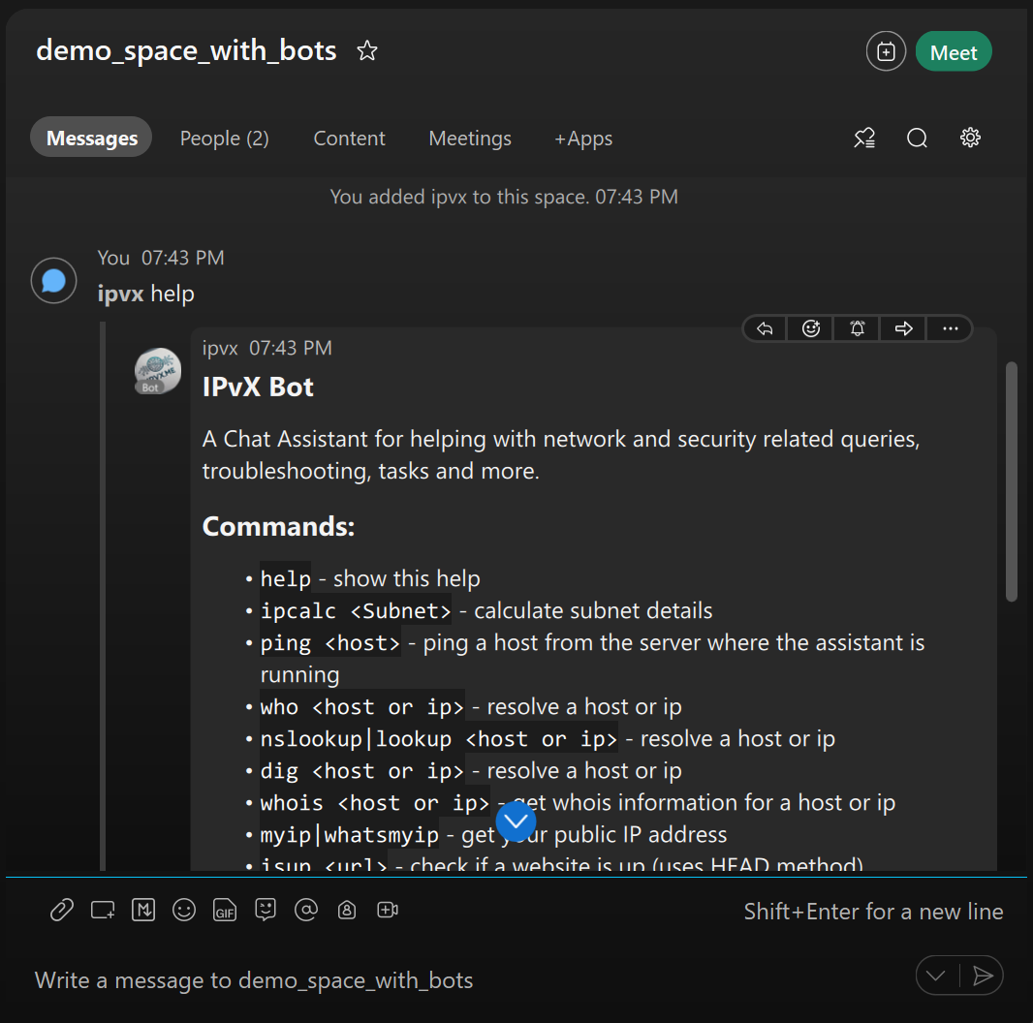Open the more actions ellipsis menu
The width and height of the screenshot is (1033, 1023).
pyautogui.click(x=949, y=328)
